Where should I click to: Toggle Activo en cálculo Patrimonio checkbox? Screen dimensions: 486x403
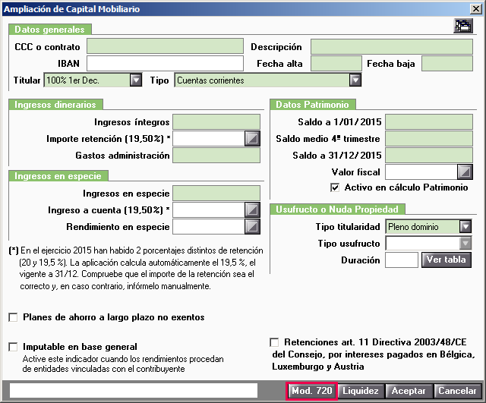[x=335, y=187]
